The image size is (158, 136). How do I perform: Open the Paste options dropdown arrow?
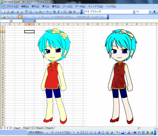point(43,12)
